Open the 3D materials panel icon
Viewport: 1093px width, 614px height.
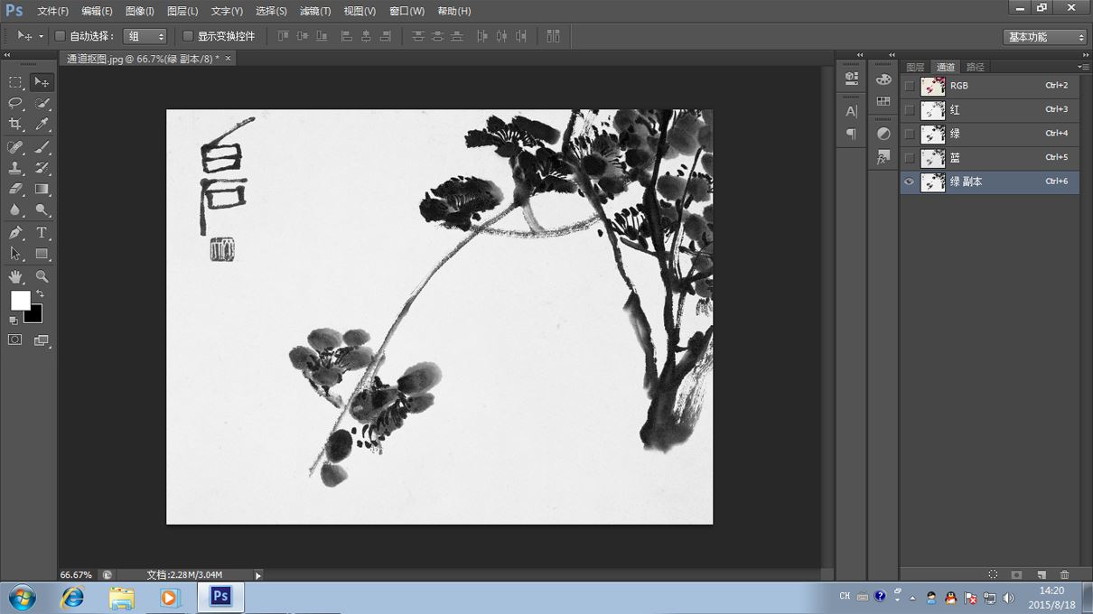[851, 79]
